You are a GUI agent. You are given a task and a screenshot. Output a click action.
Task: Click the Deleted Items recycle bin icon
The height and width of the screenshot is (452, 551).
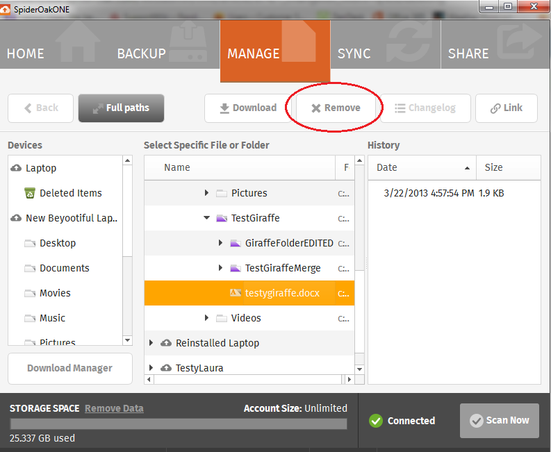coord(30,193)
